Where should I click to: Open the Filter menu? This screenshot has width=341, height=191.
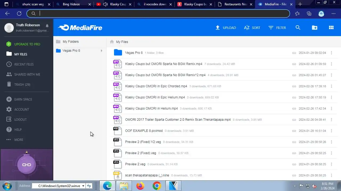point(277,28)
